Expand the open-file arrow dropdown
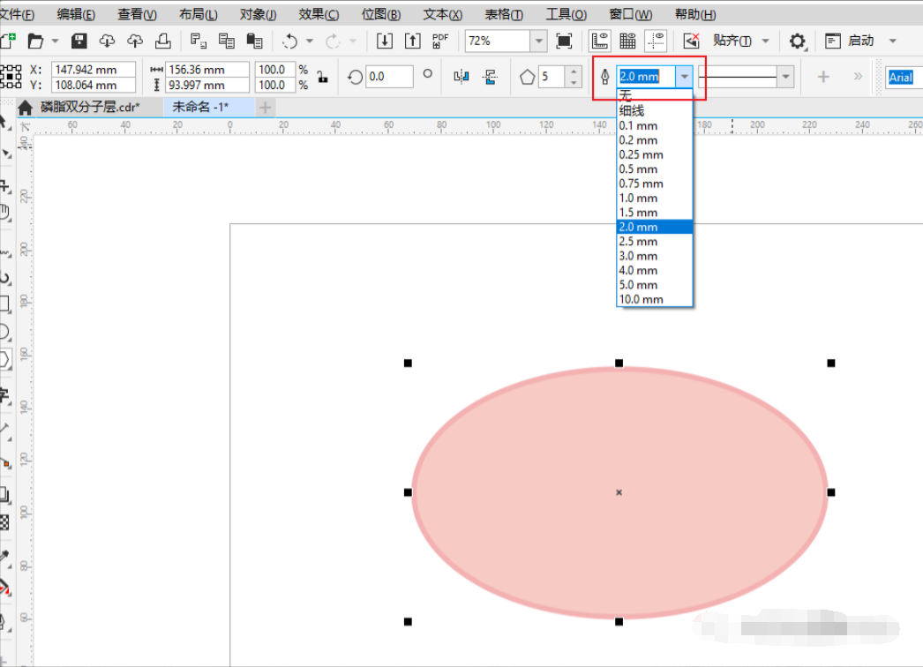 pos(55,41)
